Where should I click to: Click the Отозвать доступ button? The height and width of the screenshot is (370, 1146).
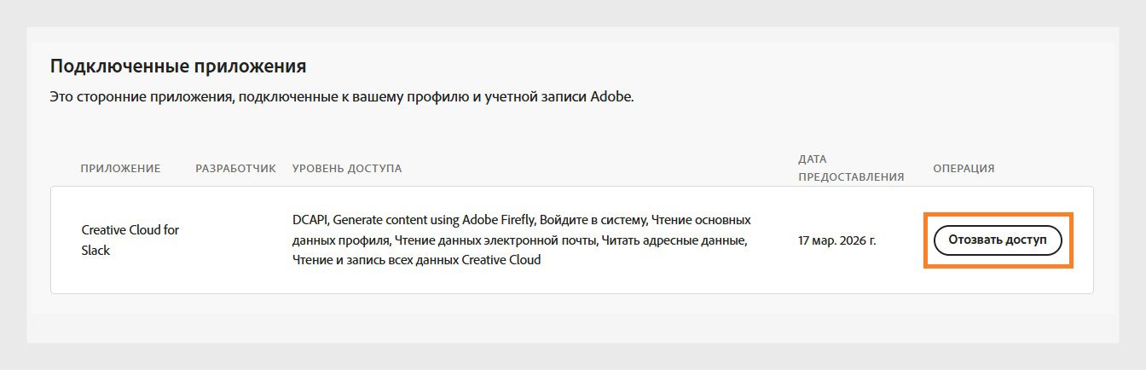click(998, 240)
